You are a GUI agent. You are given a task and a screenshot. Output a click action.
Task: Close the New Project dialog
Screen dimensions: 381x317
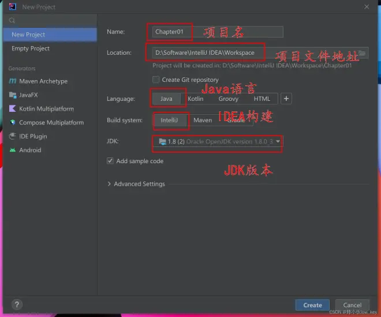click(x=367, y=7)
